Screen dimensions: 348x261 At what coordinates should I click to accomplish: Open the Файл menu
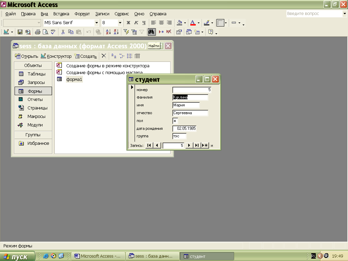click(11, 14)
